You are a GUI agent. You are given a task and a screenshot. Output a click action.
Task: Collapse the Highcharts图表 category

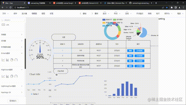12,70
